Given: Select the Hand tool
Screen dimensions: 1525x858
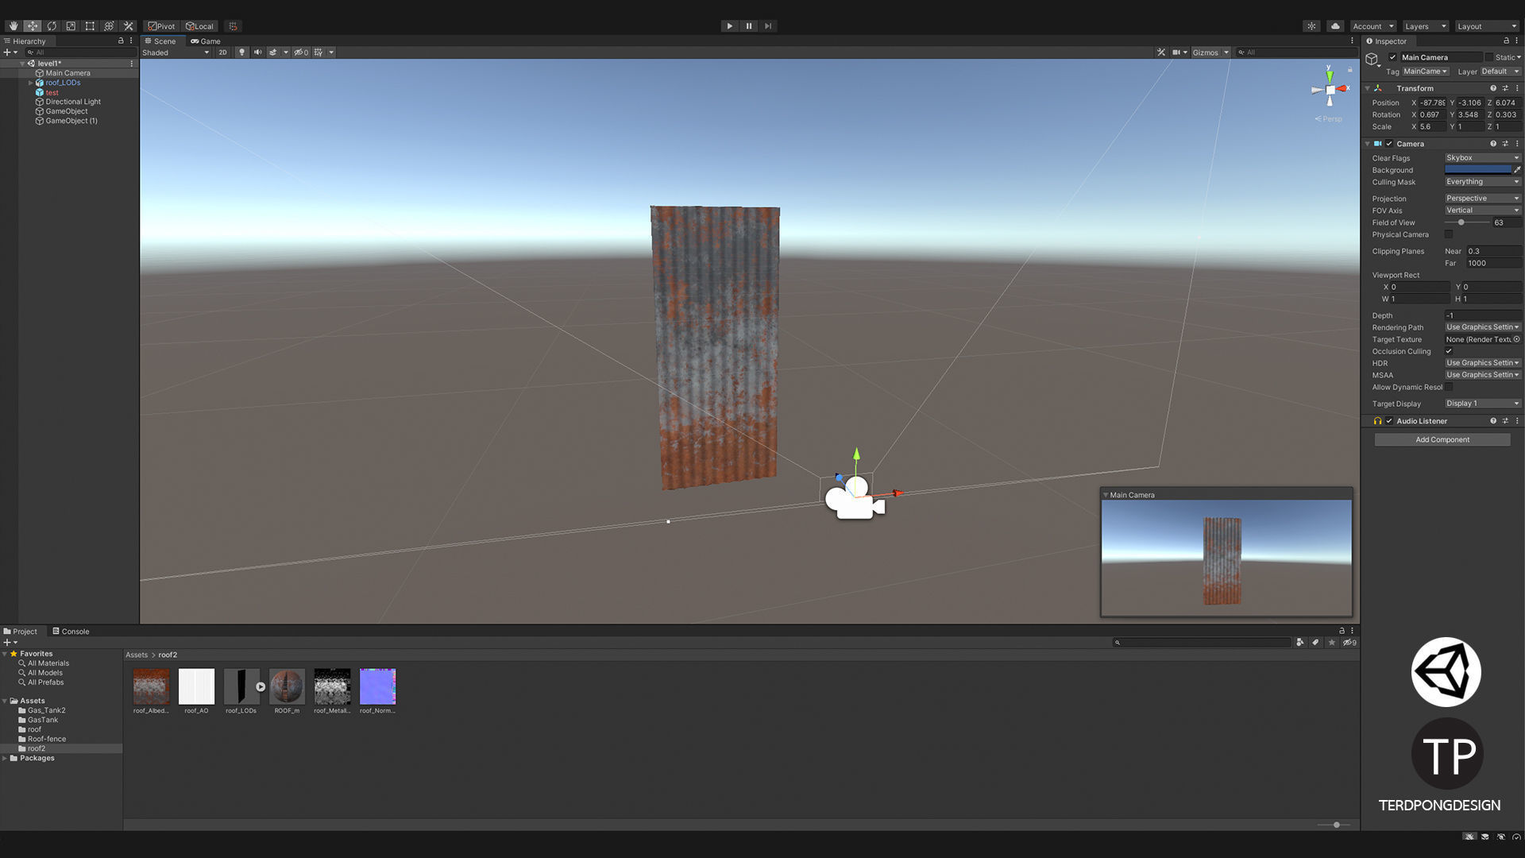Looking at the screenshot, I should [14, 26].
